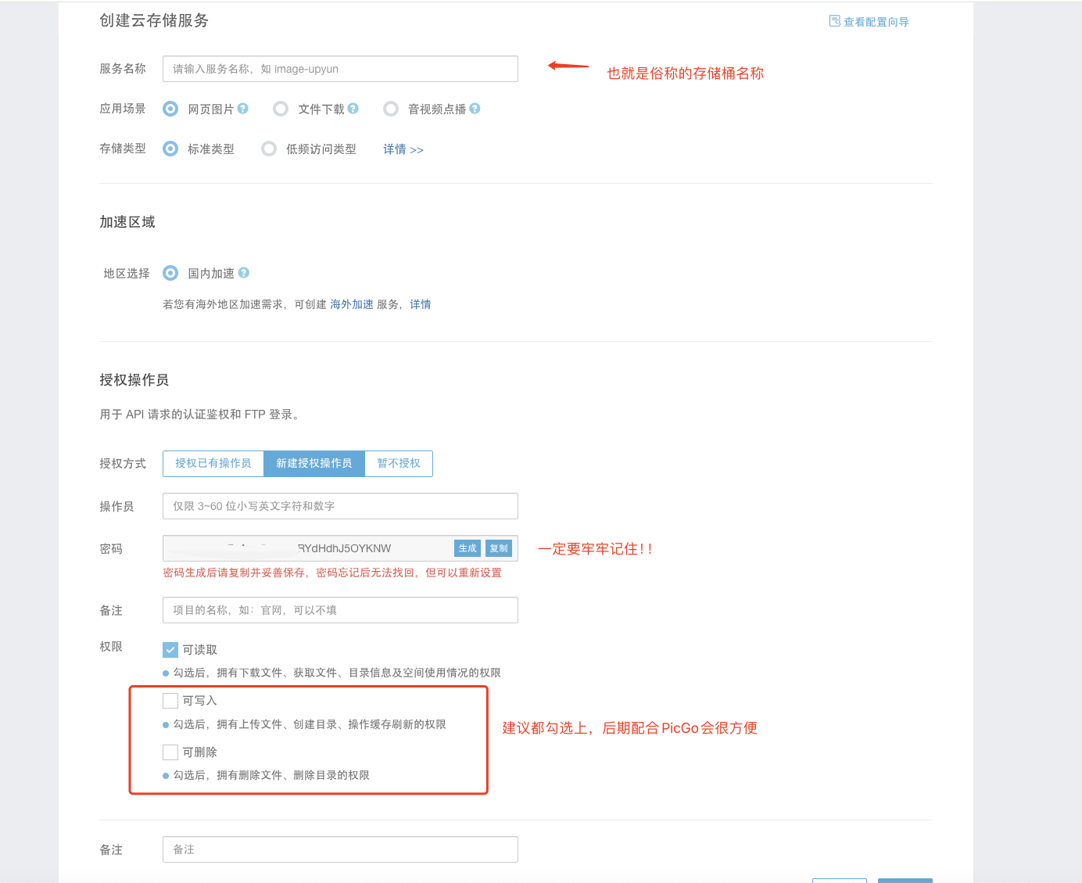Switch to 暂不授权 tab
The image size is (1082, 883).
pyautogui.click(x=399, y=464)
